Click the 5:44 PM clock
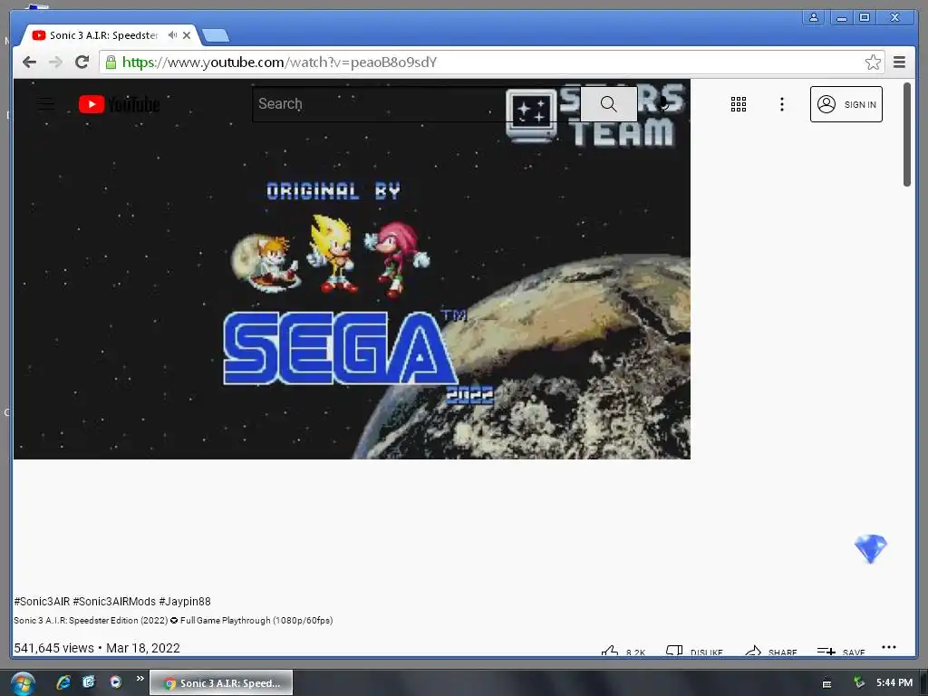Image resolution: width=928 pixels, height=696 pixels. pyautogui.click(x=894, y=682)
